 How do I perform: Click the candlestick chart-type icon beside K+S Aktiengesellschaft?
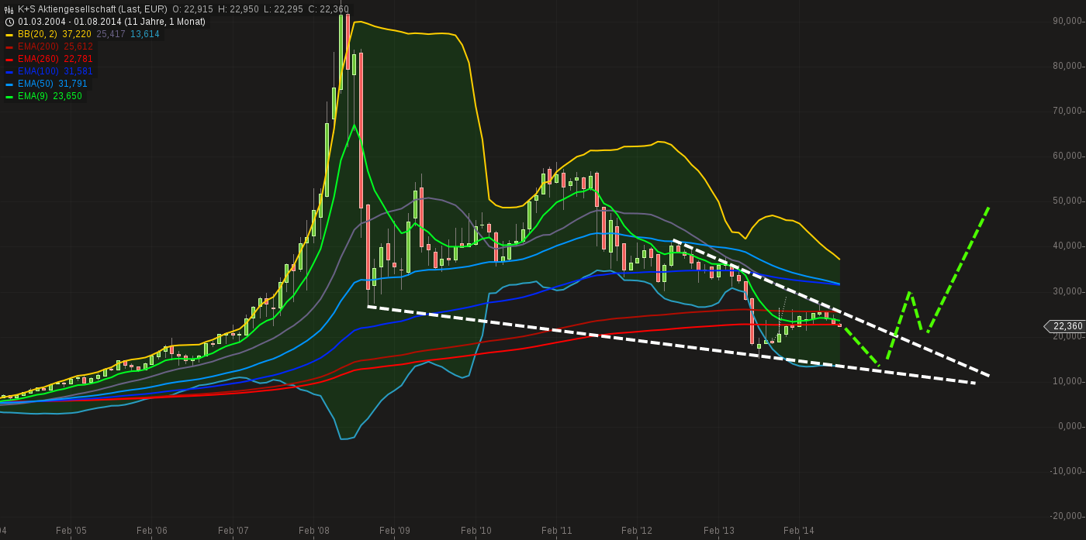[x=9, y=9]
